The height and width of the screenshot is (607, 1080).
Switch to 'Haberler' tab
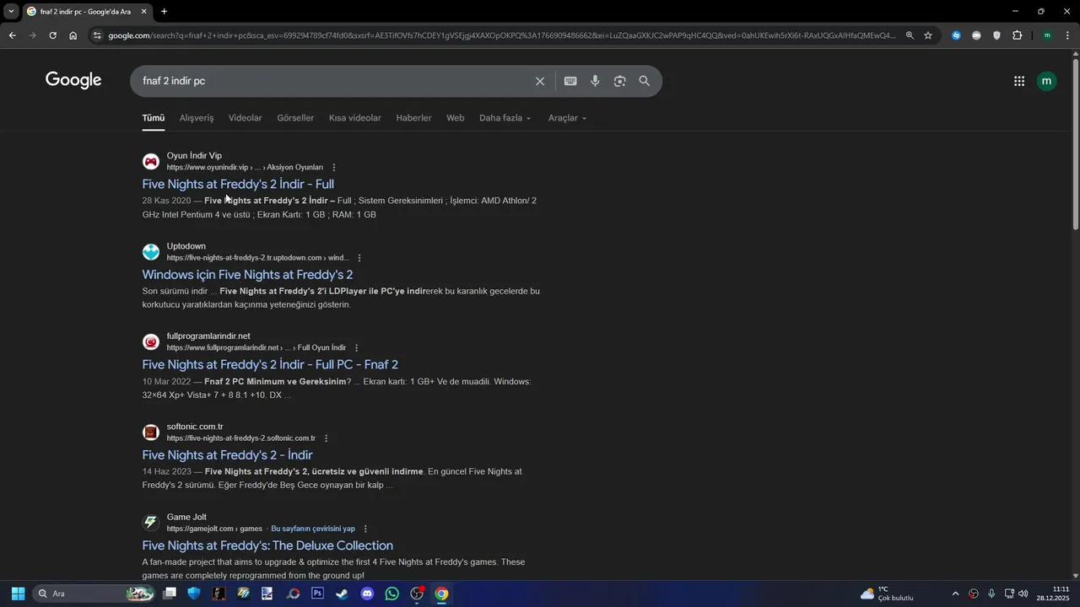pos(413,118)
